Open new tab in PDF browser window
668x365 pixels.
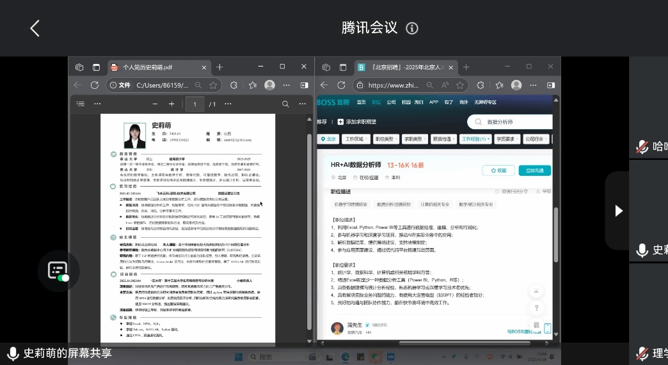219,67
